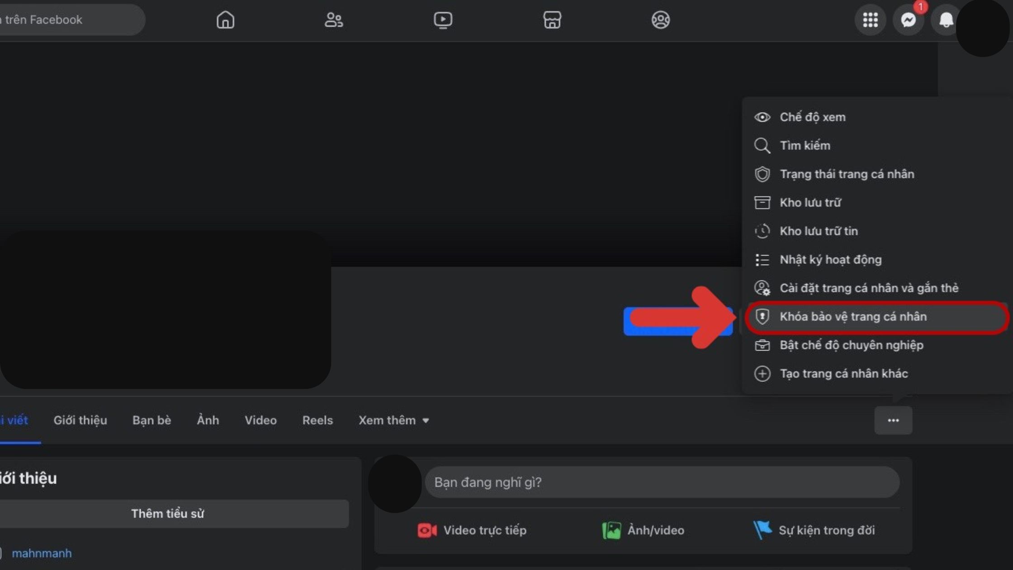The width and height of the screenshot is (1013, 570).
Task: Open the Groups icon in top bar
Action: pyautogui.click(x=661, y=20)
